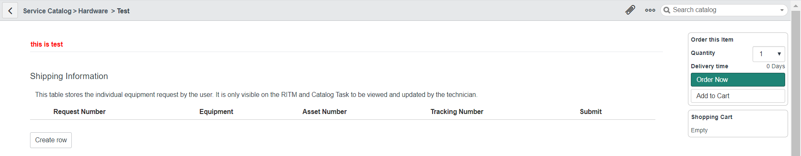Click the Order Now button
Viewport: 801px width, 156px height.
738,79
